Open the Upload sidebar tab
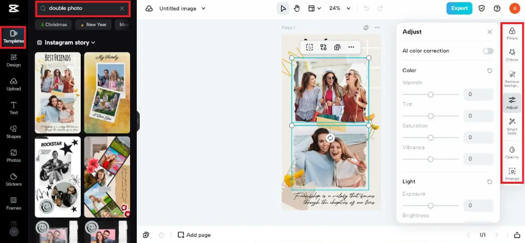The width and height of the screenshot is (525, 243). (14, 84)
